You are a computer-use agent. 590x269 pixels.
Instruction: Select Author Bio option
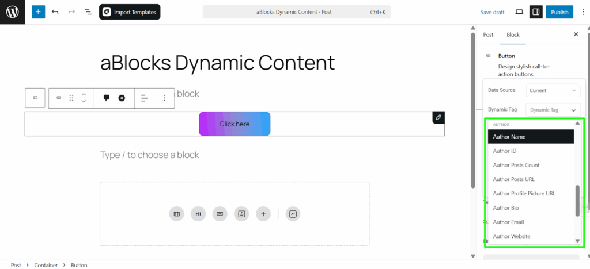tap(531, 208)
